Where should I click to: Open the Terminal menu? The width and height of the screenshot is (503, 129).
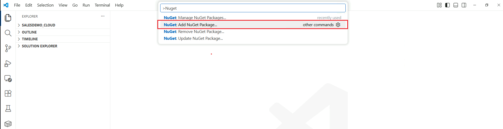pyautogui.click(x=102, y=5)
